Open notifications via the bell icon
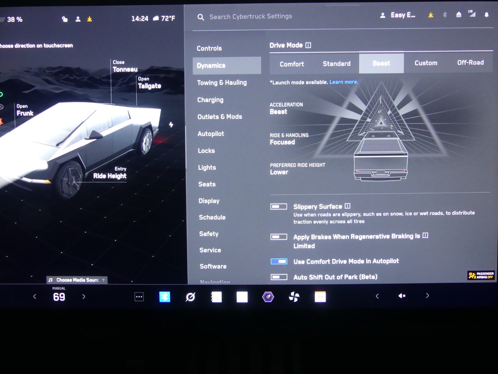Image resolution: width=498 pixels, height=374 pixels. (487, 15)
